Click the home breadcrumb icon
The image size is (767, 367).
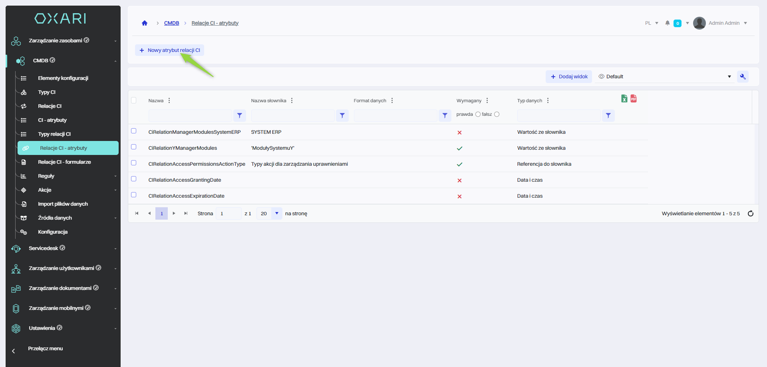[145, 23]
